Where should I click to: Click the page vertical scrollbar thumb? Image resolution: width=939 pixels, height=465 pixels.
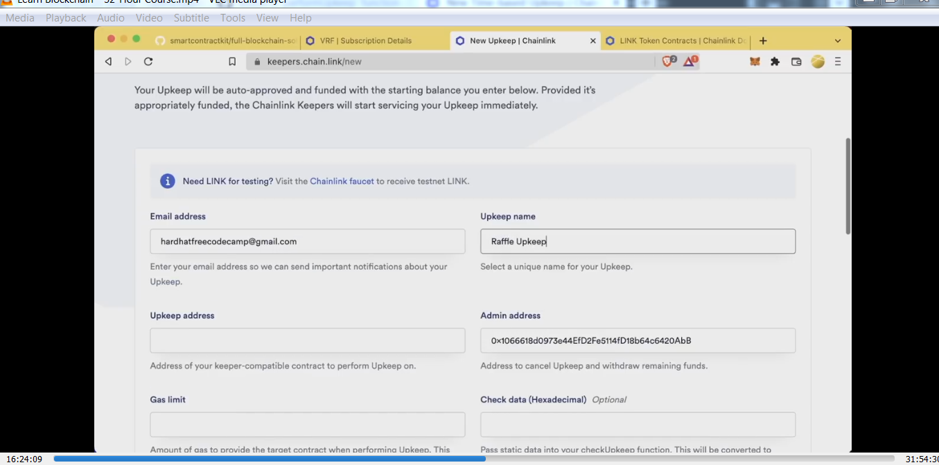[848, 186]
